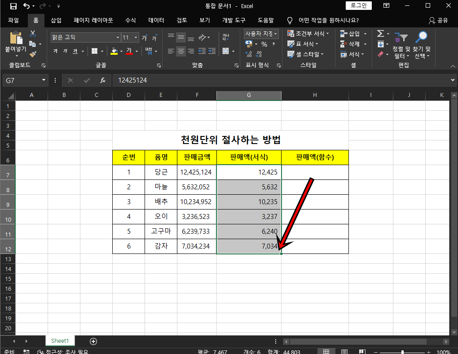Screen dimensions: 458x354
Task: Select the Sheet1 worksheet tab
Action: (60, 341)
